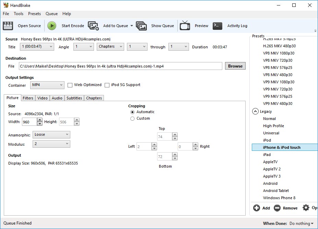
Task: Click the Start Encode label
Action: pos(73,26)
